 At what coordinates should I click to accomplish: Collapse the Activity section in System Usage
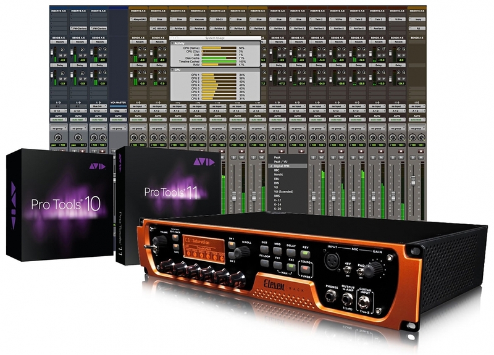pyautogui.click(x=173, y=43)
